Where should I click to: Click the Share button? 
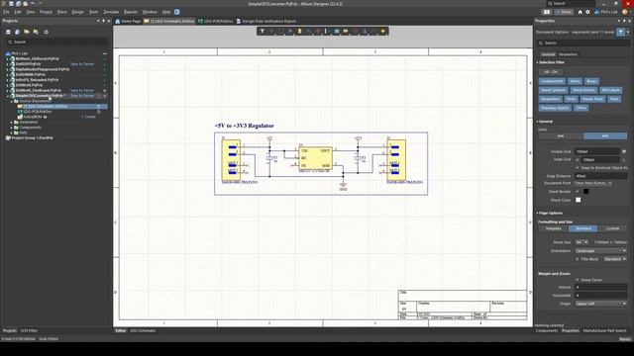(564, 12)
